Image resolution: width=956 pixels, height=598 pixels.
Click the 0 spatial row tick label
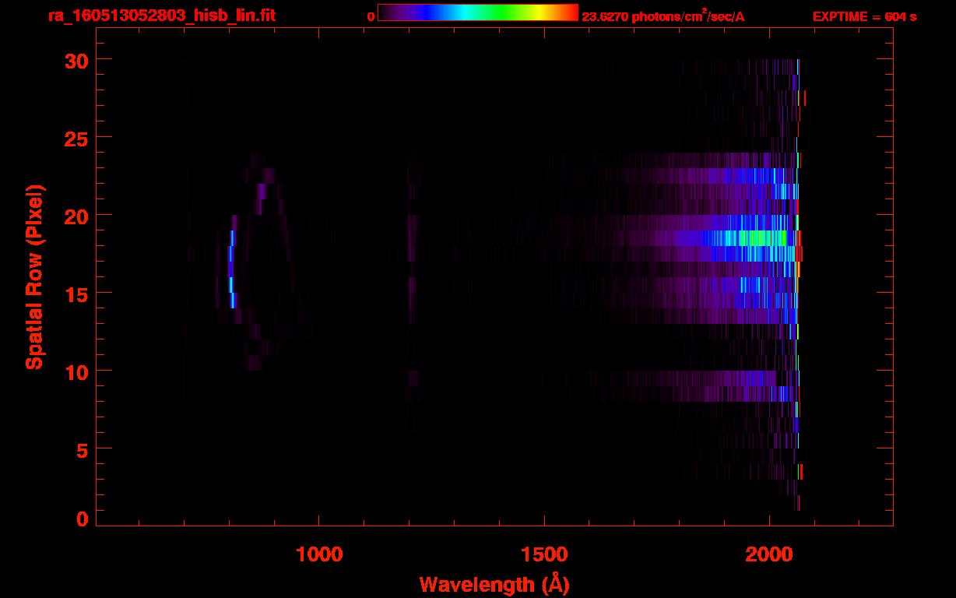[83, 519]
